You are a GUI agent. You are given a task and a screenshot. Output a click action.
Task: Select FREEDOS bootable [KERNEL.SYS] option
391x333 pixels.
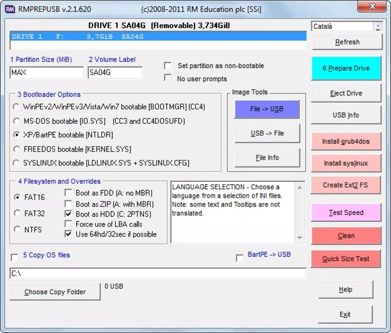point(16,149)
